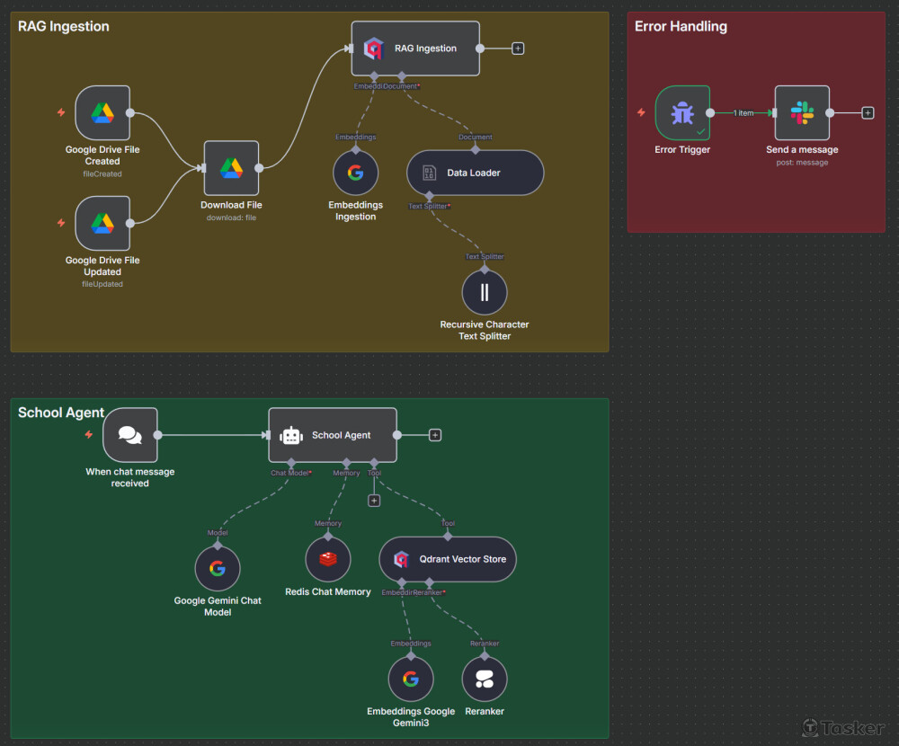Screen dimensions: 899x746
Task: Open the Qdrant Vector Store node
Action: [x=448, y=559]
